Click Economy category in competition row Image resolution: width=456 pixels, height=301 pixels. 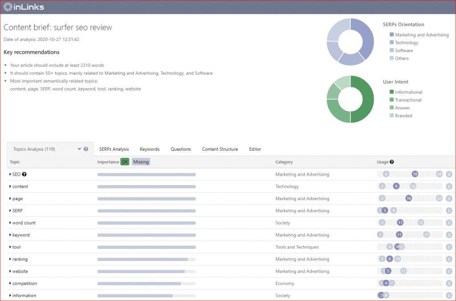point(285,283)
